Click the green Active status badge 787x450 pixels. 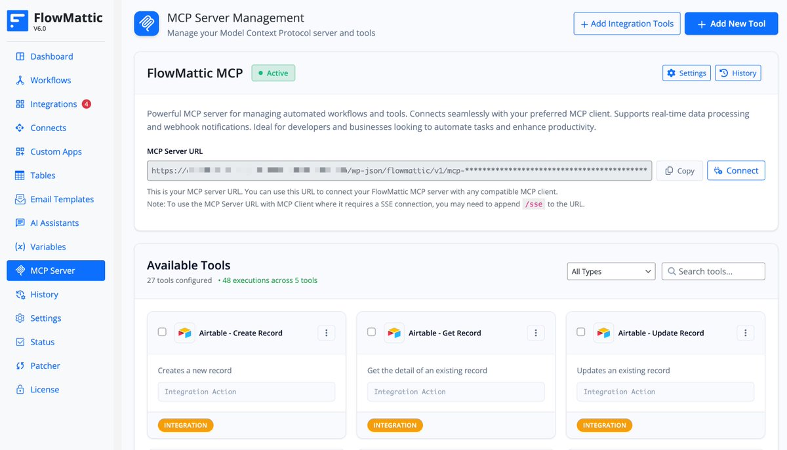coord(273,73)
